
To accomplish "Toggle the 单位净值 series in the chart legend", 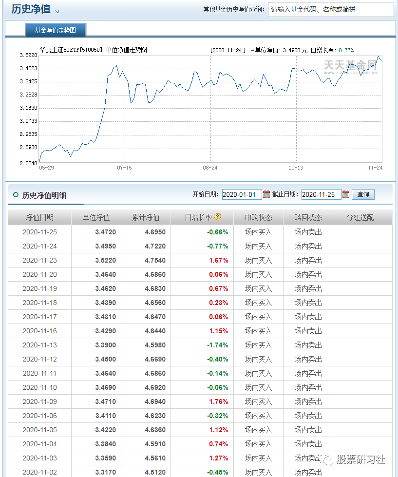I will (266, 49).
